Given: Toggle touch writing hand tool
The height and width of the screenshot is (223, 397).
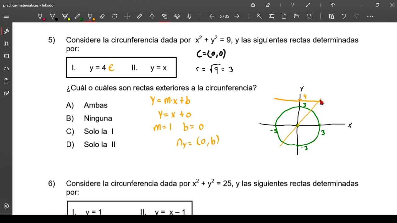Looking at the screenshot, I should 165,16.
